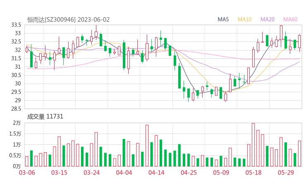Screen dimensions: 306x182
Task: Click the 31 price axis label
Action: pos(18,67)
